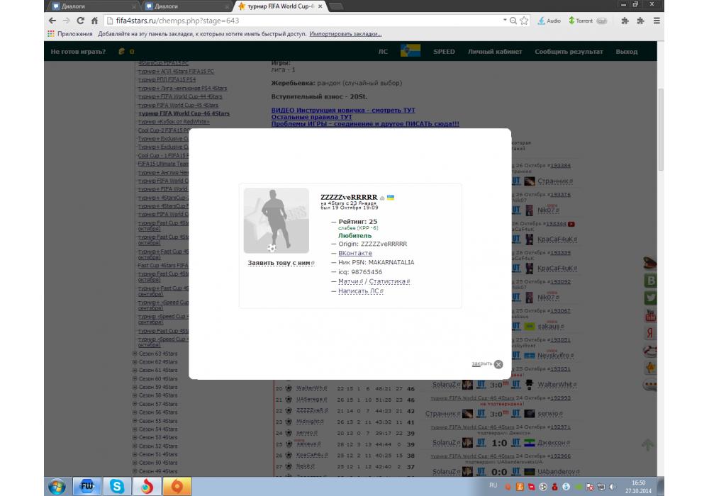Open ВИДЕО Инструкция новичка link

(x=343, y=111)
